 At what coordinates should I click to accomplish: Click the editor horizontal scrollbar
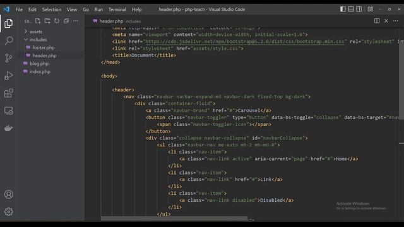point(174,219)
